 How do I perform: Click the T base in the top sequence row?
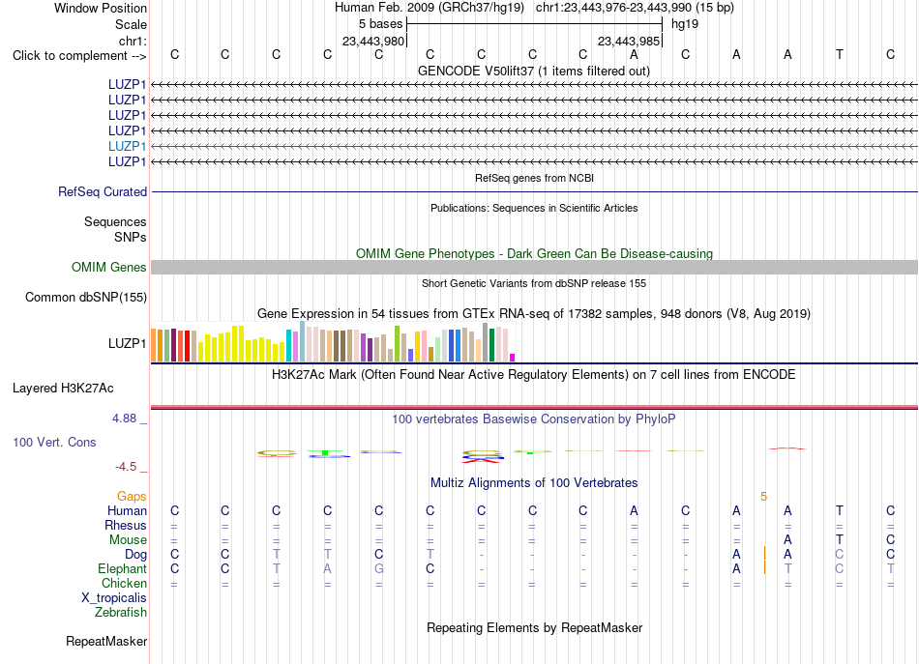click(839, 55)
